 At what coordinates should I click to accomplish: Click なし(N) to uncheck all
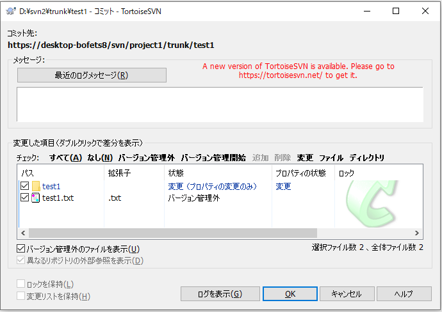click(100, 158)
